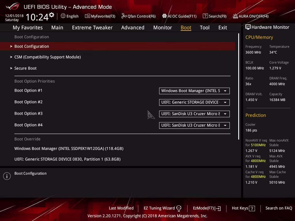Open clock settings gear icon
Screen dimensions: 295x221
[52, 15]
